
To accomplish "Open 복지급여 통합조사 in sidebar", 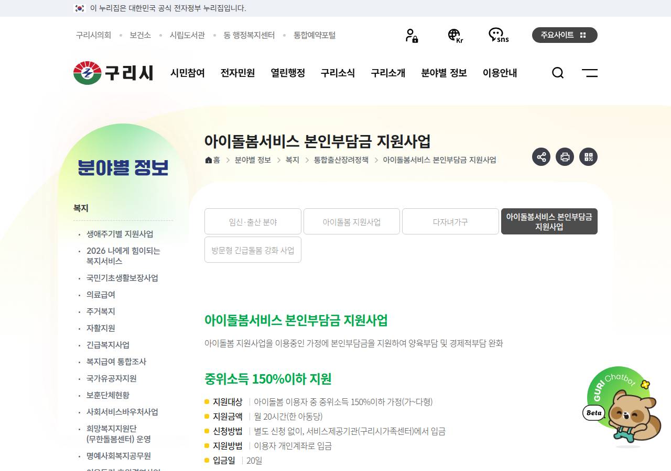I will tap(116, 362).
